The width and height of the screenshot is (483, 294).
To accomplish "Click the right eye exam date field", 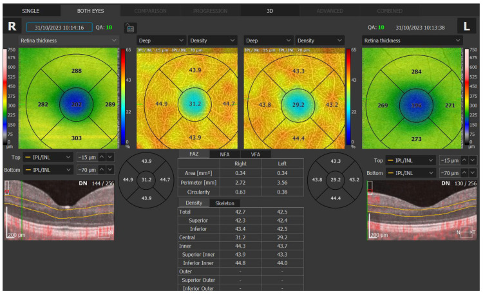I will (59, 28).
